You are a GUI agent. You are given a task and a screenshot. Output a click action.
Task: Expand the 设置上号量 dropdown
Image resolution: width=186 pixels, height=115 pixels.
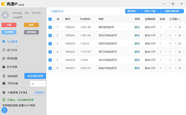[x=151, y=11]
